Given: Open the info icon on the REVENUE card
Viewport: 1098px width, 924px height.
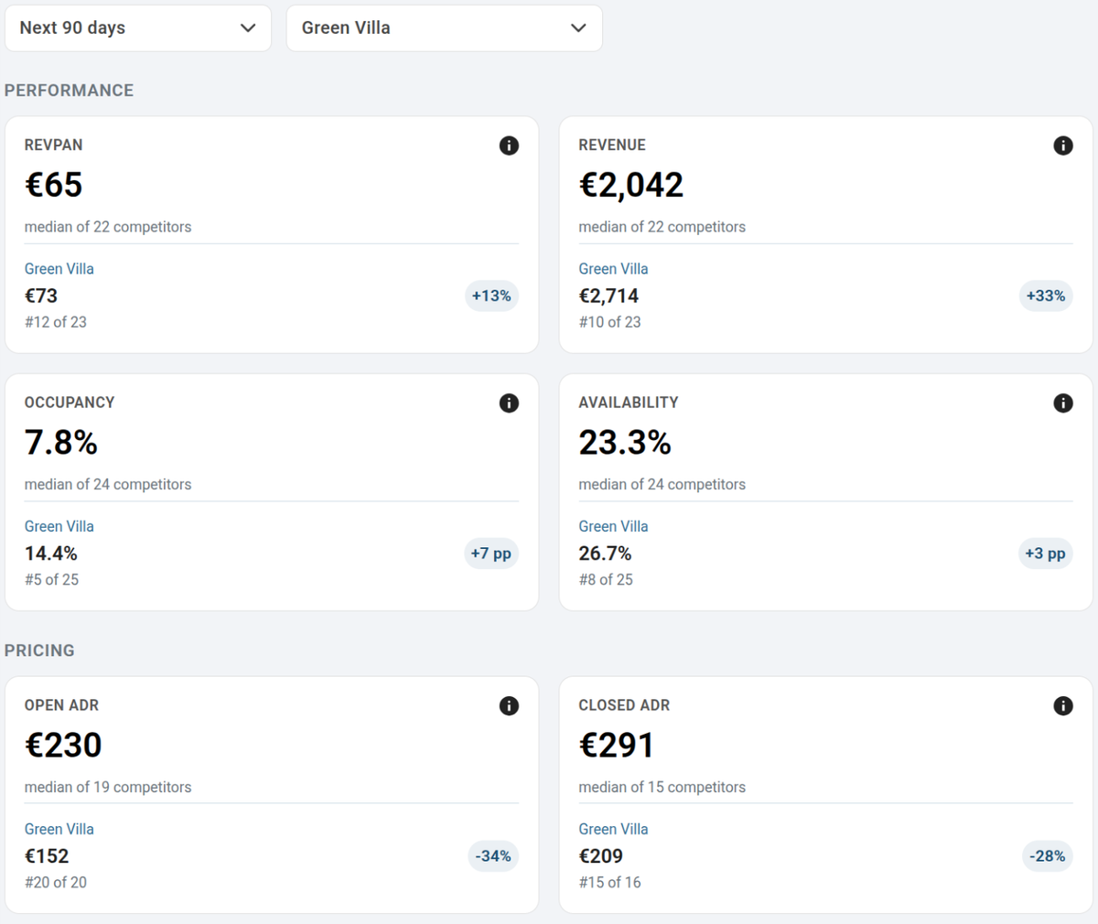Looking at the screenshot, I should (1063, 145).
